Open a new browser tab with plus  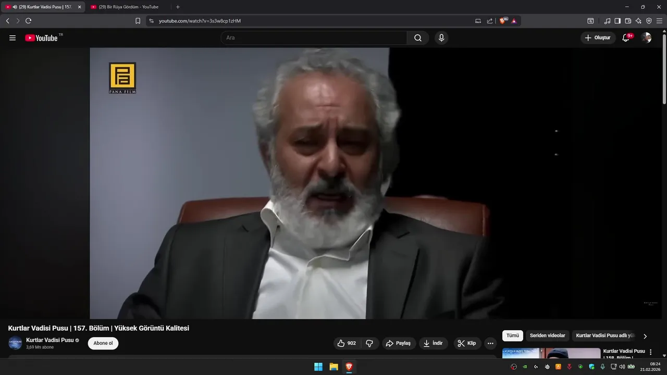pyautogui.click(x=178, y=7)
